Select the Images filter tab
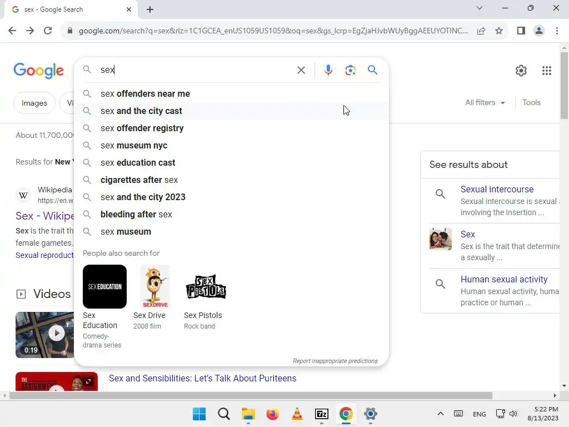Viewport: 569px width, 427px height. click(x=34, y=103)
